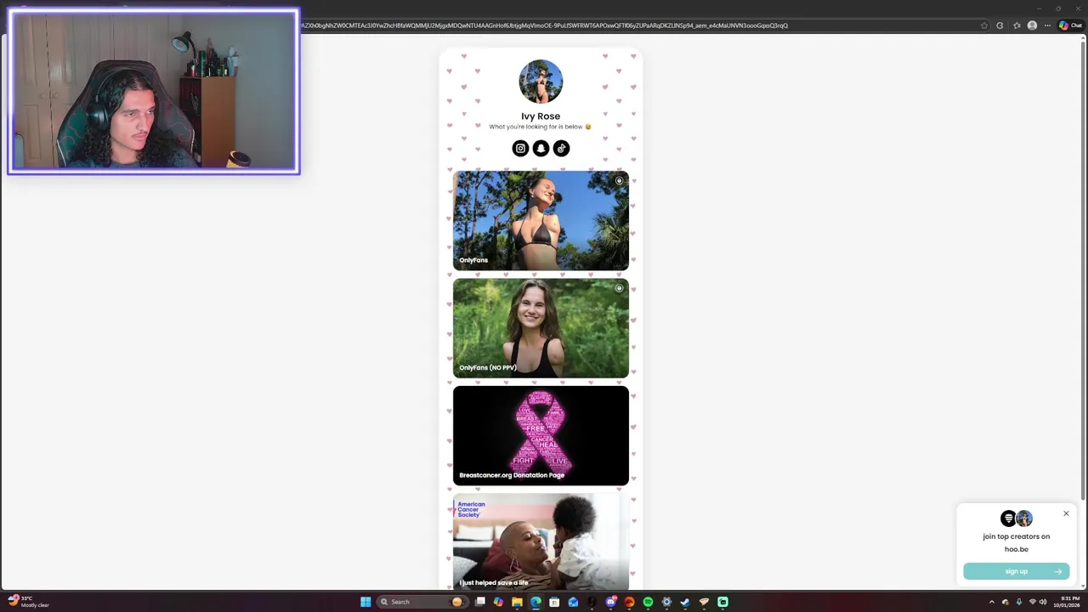Open Copilot from the taskbar
Viewport: 1088px width, 612px height.
[498, 602]
